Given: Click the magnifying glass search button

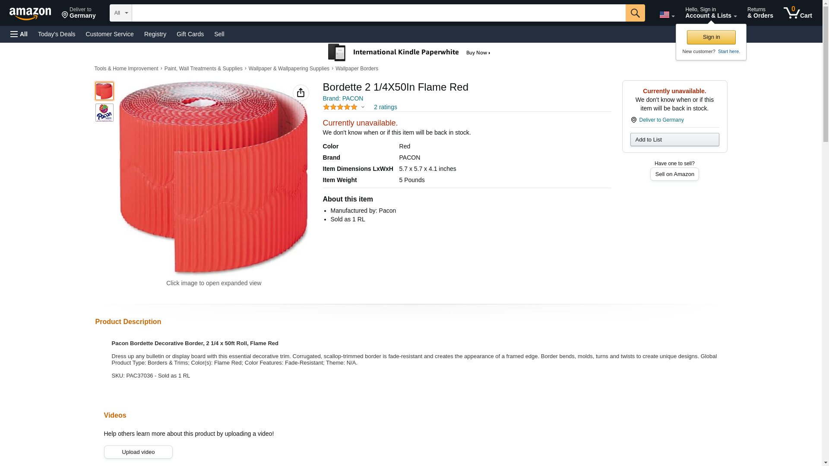Looking at the screenshot, I should (x=635, y=13).
